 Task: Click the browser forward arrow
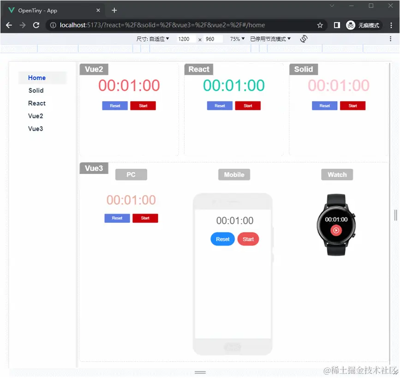click(x=23, y=25)
